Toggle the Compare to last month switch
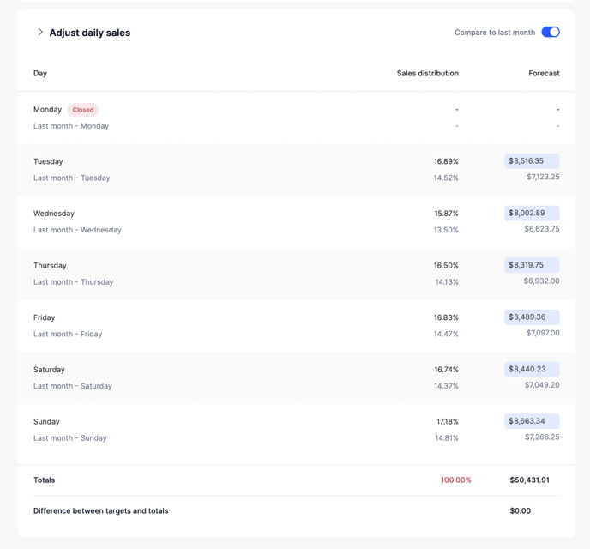This screenshot has height=549, width=590. pos(550,33)
